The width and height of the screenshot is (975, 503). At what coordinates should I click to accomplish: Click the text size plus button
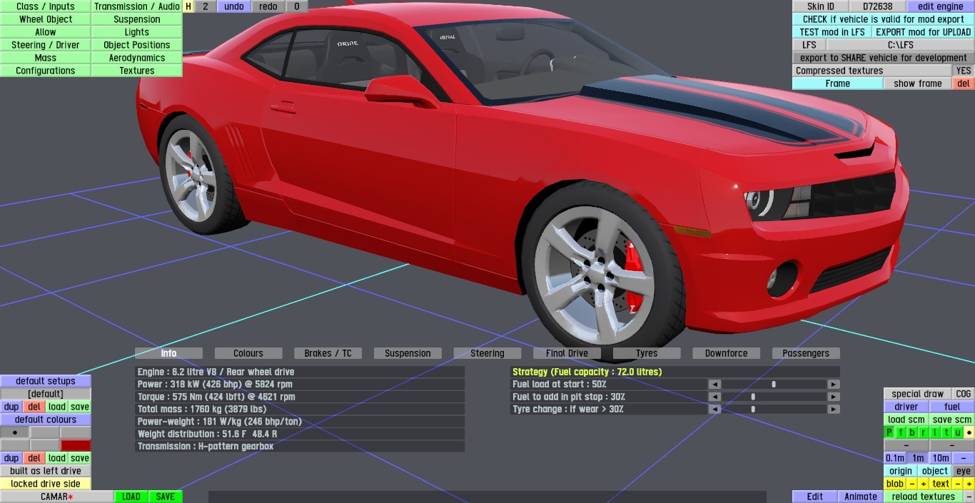click(969, 484)
